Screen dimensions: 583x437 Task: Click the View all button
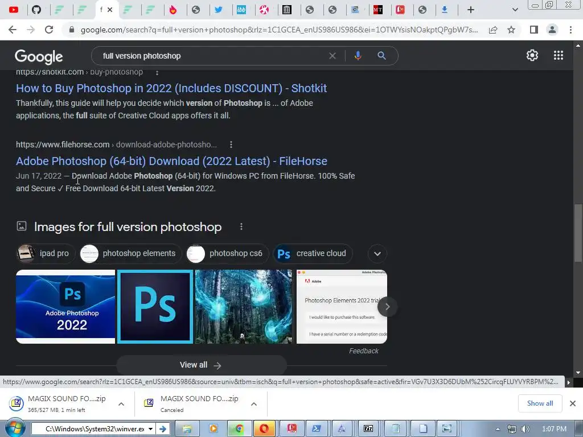201,365
